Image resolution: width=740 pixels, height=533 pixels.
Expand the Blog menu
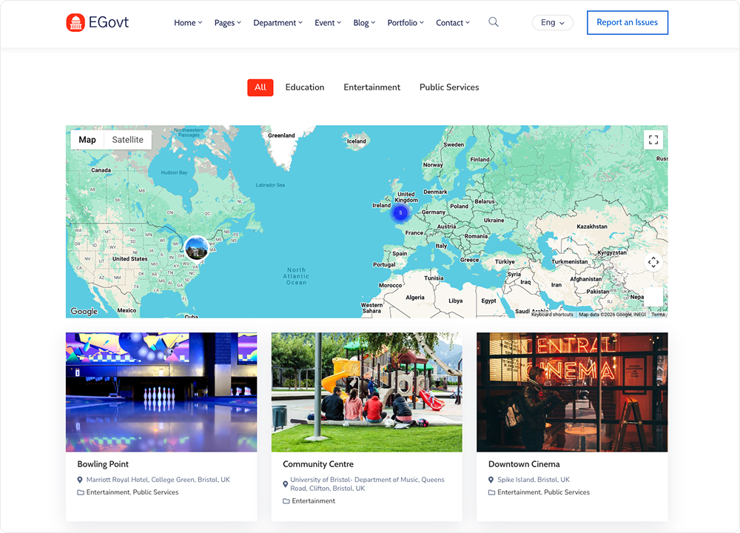coord(364,23)
